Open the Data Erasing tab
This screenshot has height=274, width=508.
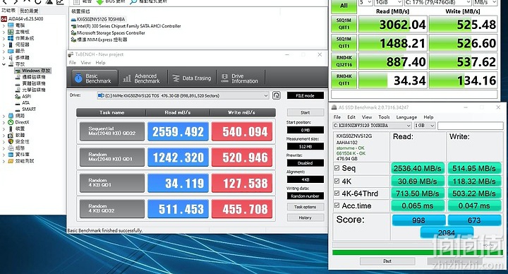(192, 78)
